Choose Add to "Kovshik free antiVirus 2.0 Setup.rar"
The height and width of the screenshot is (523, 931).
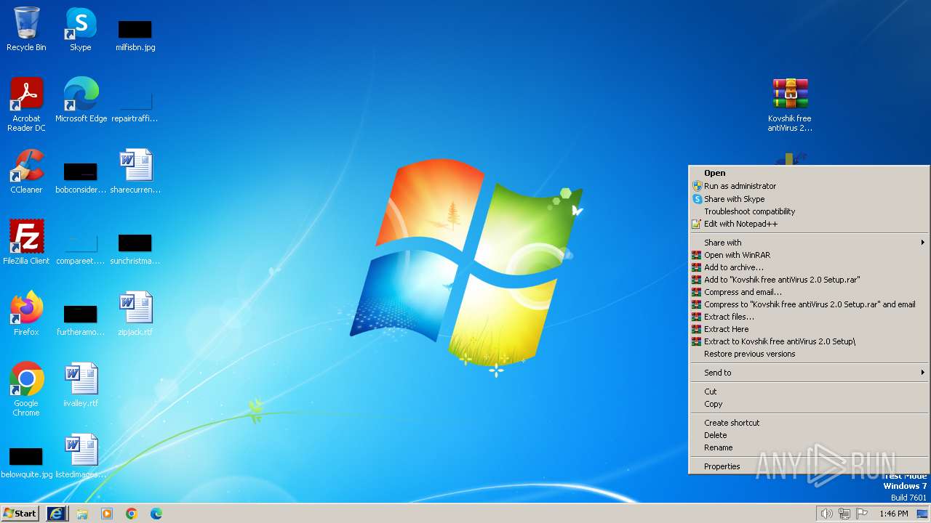pos(809,280)
